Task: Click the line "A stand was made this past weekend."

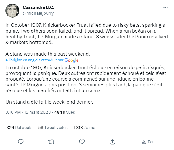Action: [44, 54]
